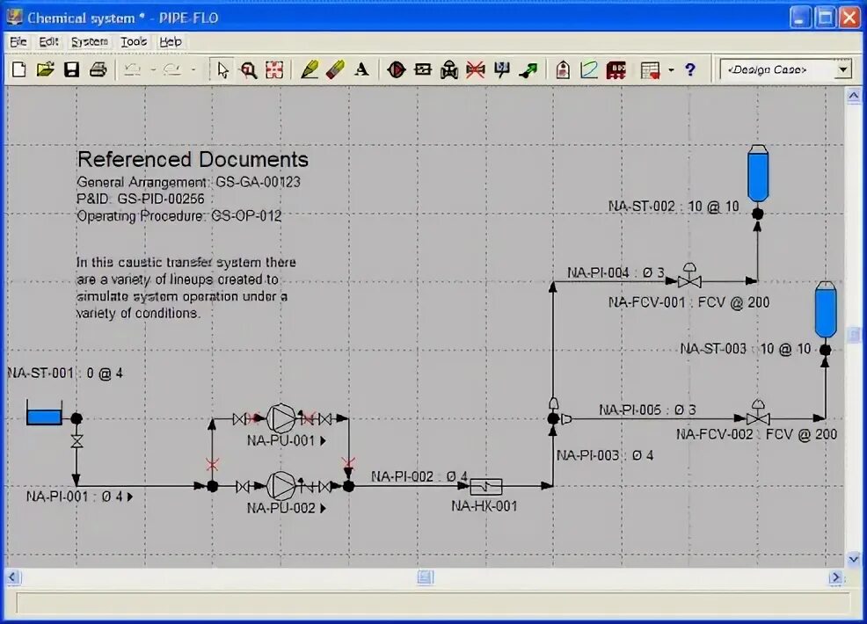Viewport: 867px width, 624px height.
Task: Print the flow diagram
Action: click(98, 69)
